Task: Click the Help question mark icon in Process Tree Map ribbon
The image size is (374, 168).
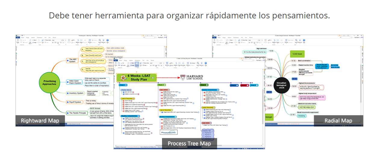Action: [x=206, y=63]
